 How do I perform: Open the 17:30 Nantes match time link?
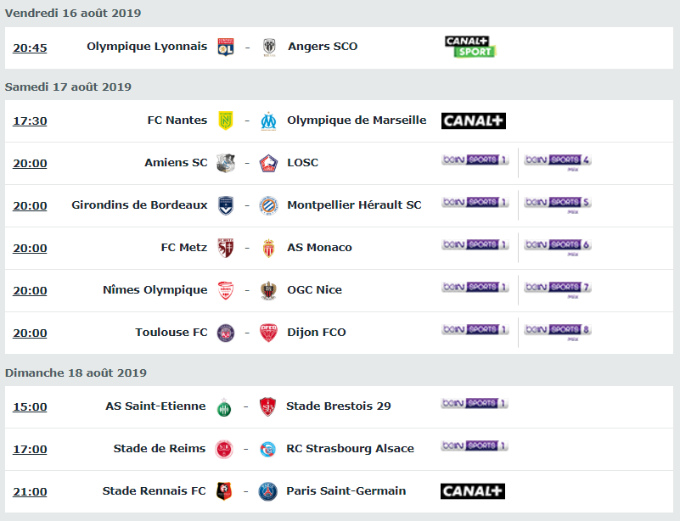tap(30, 121)
